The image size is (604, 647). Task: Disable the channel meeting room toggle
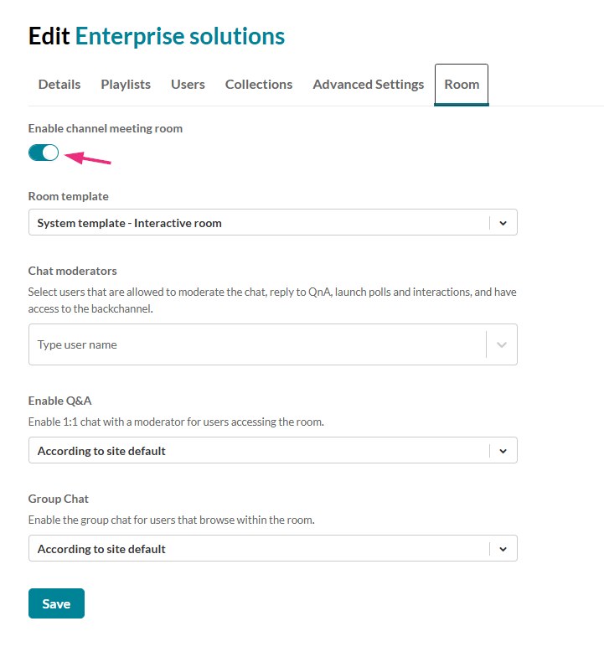(x=44, y=153)
